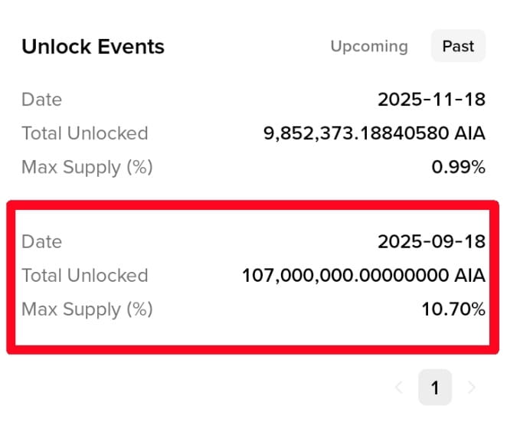The height and width of the screenshot is (422, 507).
Task: Click the 9,852,373.18840580 AIA amount
Action: (x=374, y=133)
